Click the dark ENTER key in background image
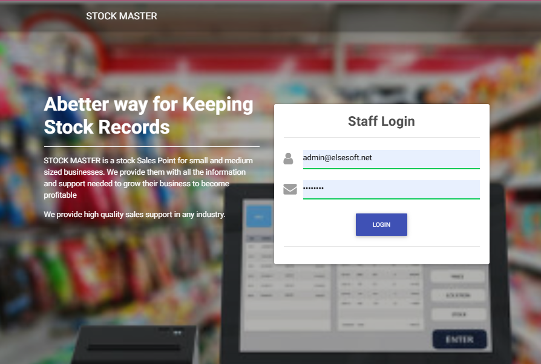This screenshot has height=364, width=541. [459, 339]
